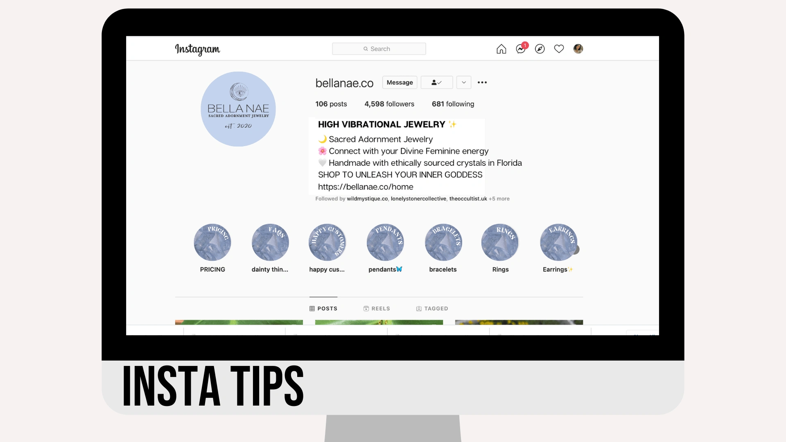This screenshot has height=442, width=786.
Task: Click the Rings highlight circle
Action: (x=499, y=242)
